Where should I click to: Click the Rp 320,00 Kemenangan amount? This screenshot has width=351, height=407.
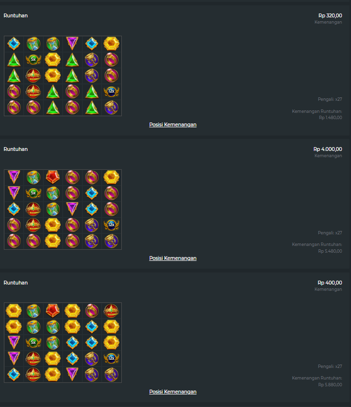330,15
